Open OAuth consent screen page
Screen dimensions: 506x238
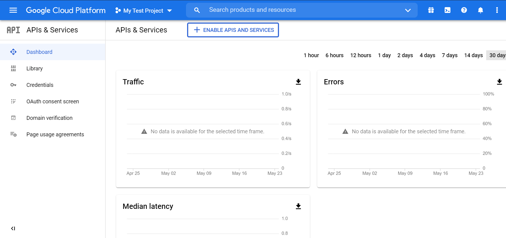[x=53, y=101]
